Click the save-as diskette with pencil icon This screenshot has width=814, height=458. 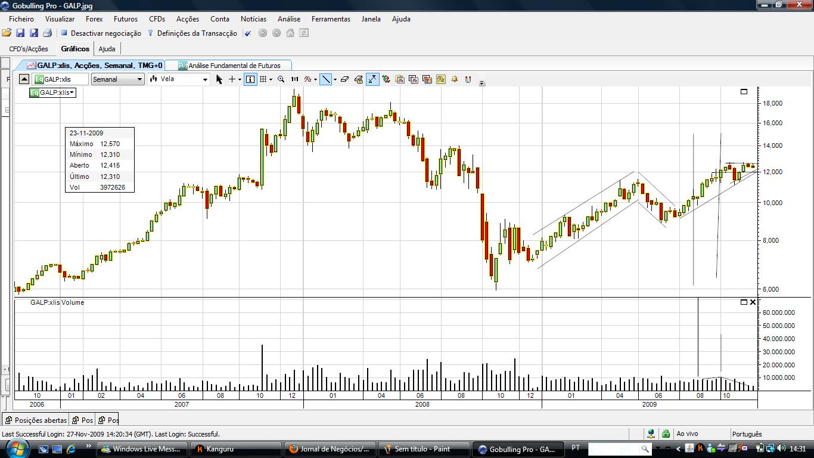(34, 33)
